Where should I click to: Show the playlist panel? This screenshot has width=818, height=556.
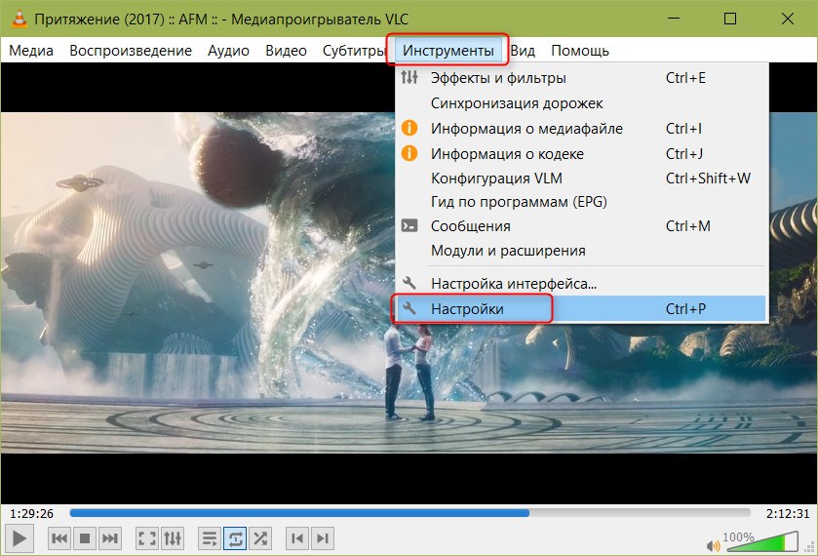coord(210,538)
